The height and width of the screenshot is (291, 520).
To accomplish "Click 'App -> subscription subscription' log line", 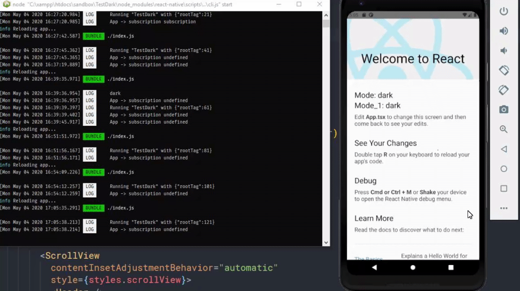I will pos(152,21).
